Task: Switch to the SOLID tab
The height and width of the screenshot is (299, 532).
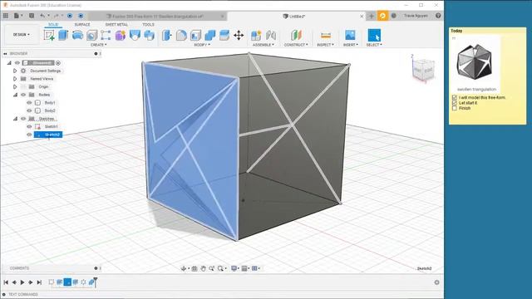Action: 53,24
